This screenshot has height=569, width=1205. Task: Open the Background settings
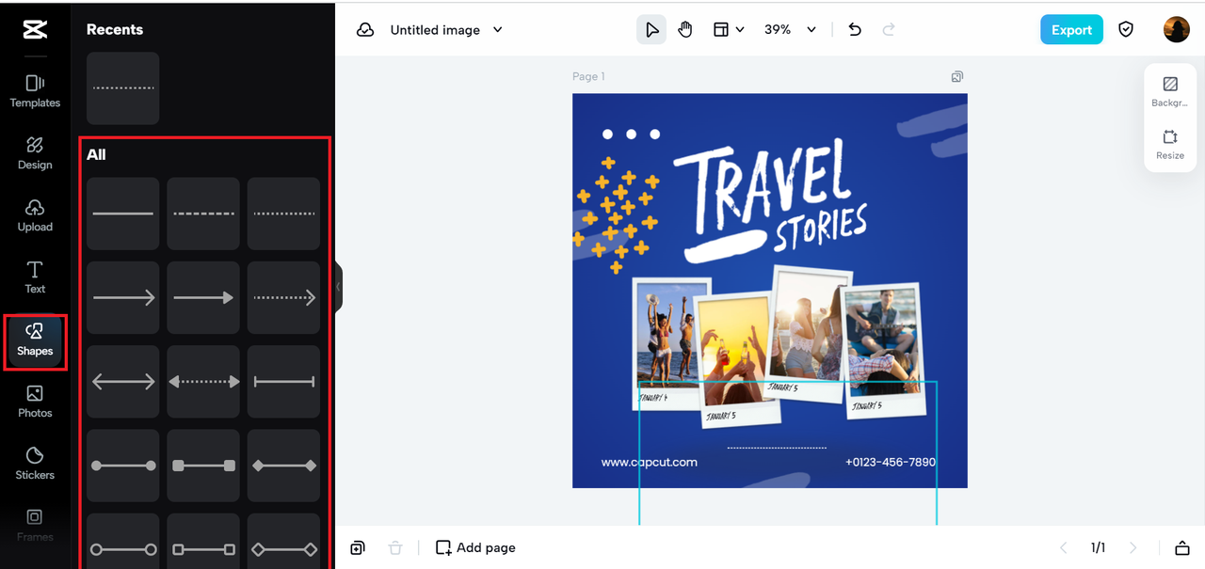coord(1170,92)
